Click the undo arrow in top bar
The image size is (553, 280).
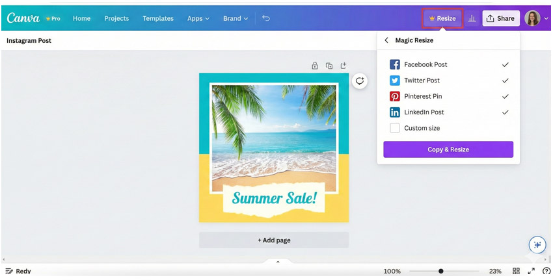pyautogui.click(x=266, y=19)
